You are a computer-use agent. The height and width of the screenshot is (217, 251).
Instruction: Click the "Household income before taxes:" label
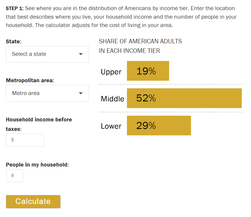click(39, 120)
